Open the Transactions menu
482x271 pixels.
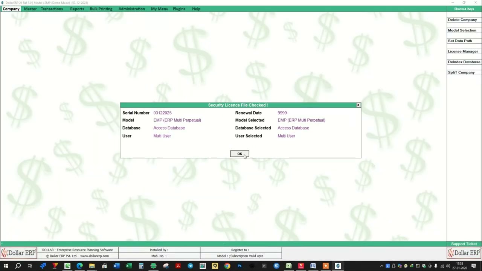coord(52,9)
